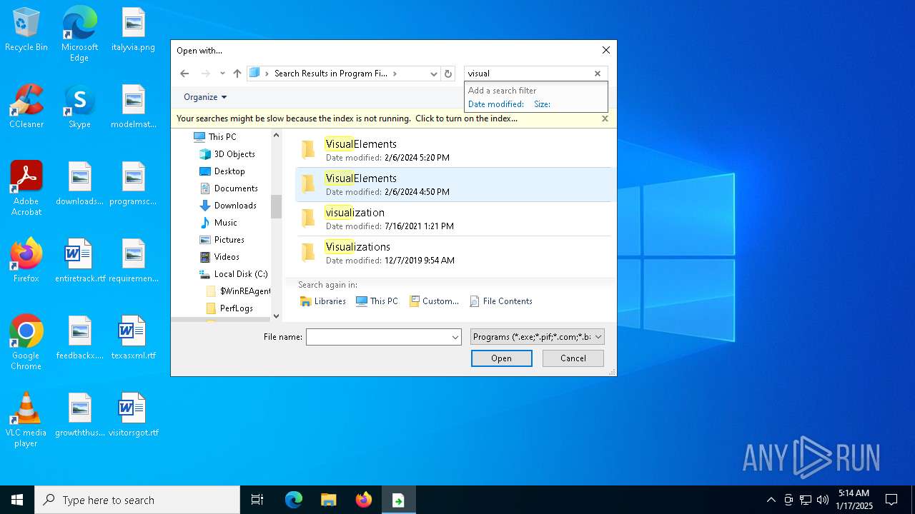Search again in Custom location
This screenshot has height=514, width=915.
(x=434, y=301)
